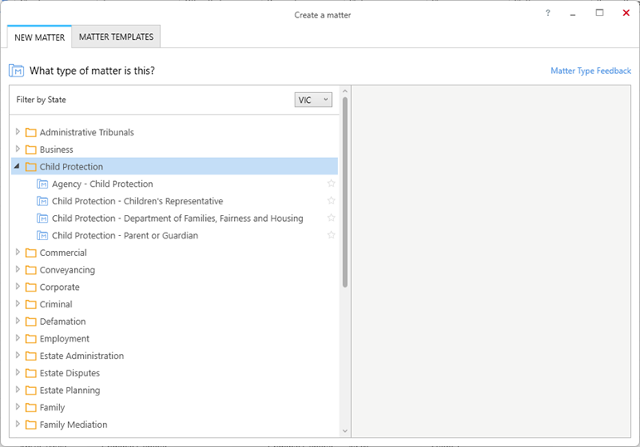This screenshot has height=447, width=640.
Task: Select the New Matter tab
Action: 39,37
